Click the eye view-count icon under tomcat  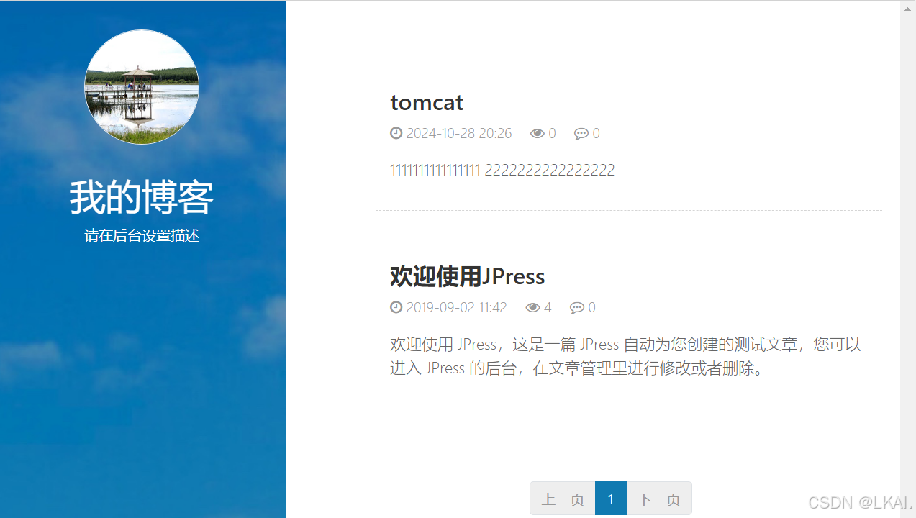tap(537, 133)
